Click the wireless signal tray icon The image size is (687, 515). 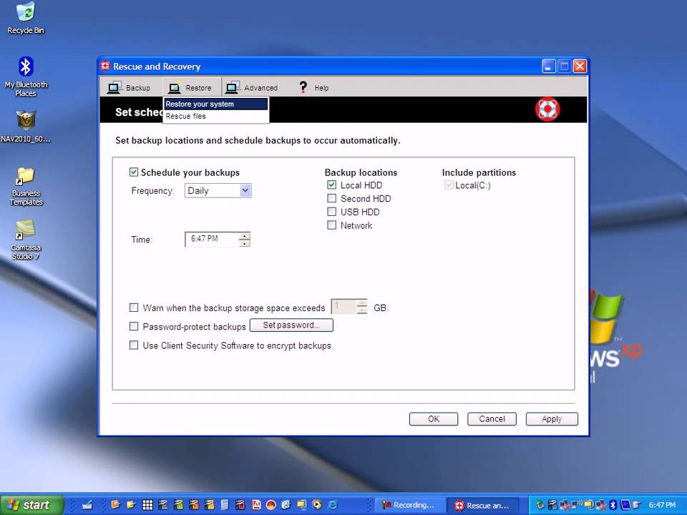[577, 504]
